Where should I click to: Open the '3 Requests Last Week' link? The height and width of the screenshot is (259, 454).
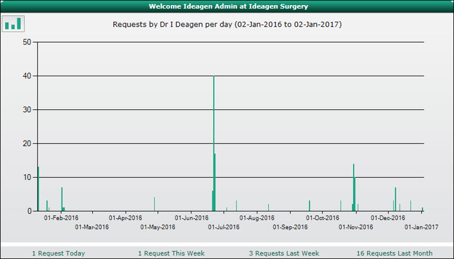[284, 253]
